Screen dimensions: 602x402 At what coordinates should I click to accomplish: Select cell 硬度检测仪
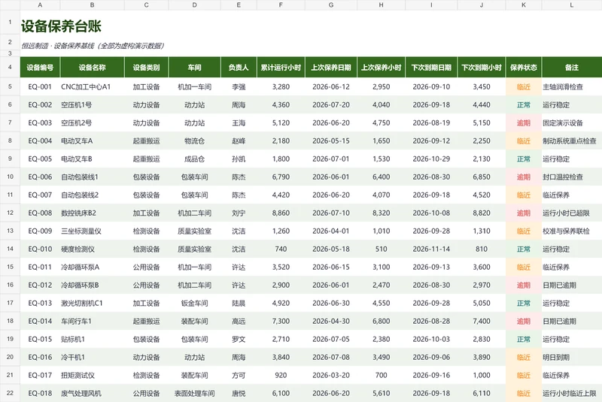click(92, 249)
